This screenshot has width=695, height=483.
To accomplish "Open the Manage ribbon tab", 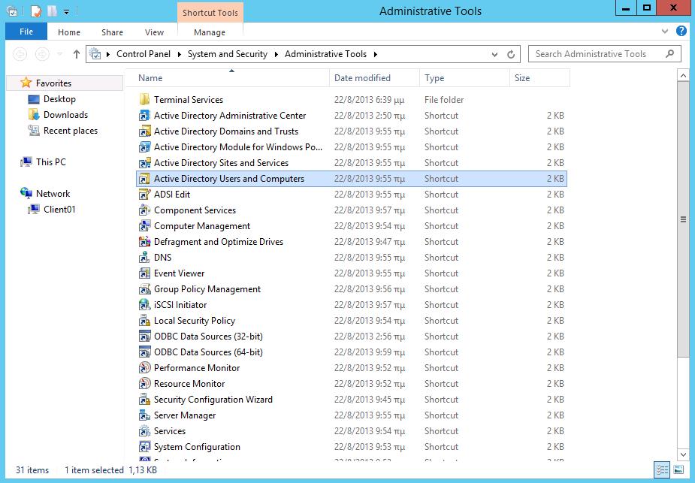I will click(210, 32).
